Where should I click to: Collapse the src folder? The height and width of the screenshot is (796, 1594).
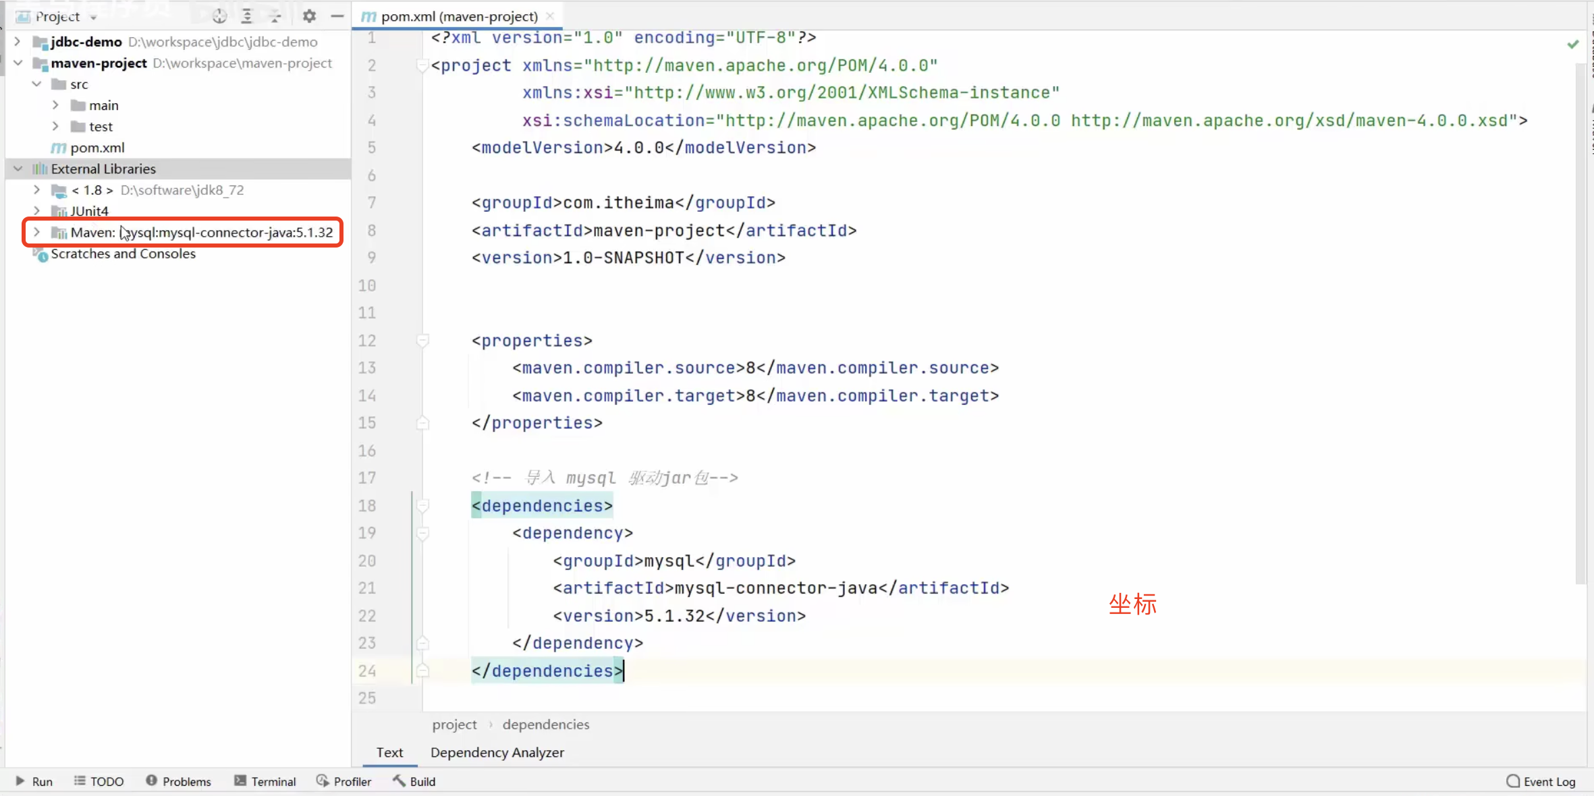click(36, 84)
